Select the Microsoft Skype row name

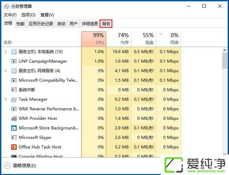pos(35,138)
